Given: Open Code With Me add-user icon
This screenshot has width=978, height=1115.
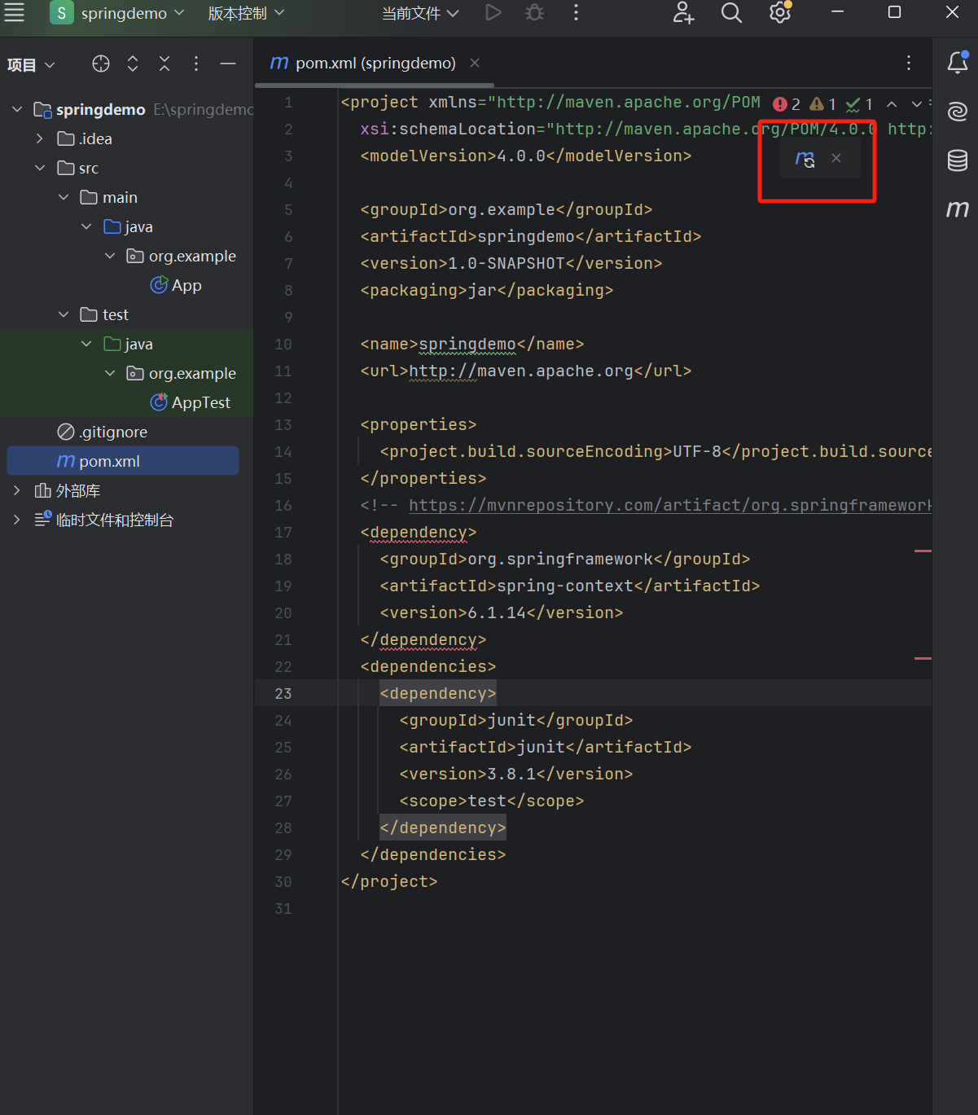Looking at the screenshot, I should click(683, 12).
